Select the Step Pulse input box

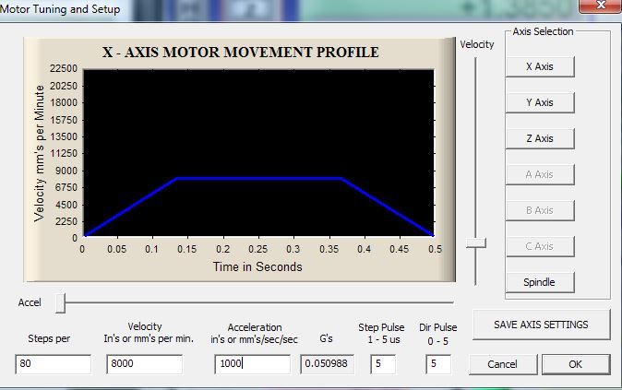[382, 364]
